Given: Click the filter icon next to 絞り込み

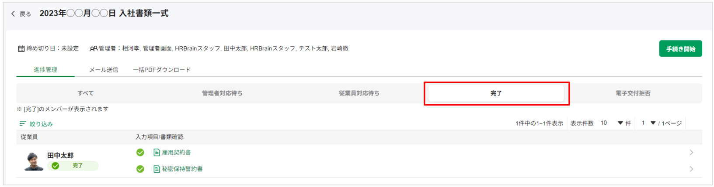Looking at the screenshot, I should click(x=23, y=124).
